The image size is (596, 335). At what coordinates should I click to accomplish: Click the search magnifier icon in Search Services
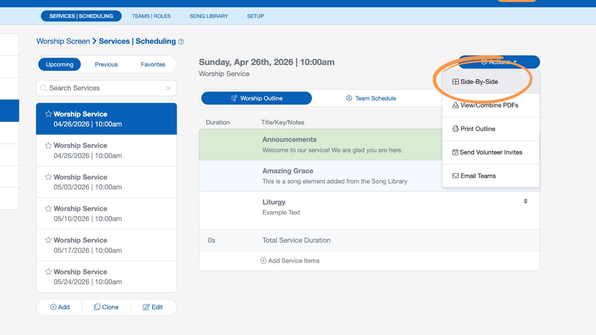(x=44, y=88)
